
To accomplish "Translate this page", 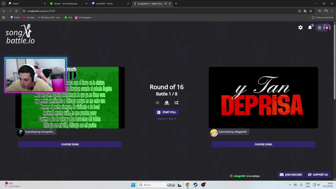I will pyautogui.click(x=305, y=11).
